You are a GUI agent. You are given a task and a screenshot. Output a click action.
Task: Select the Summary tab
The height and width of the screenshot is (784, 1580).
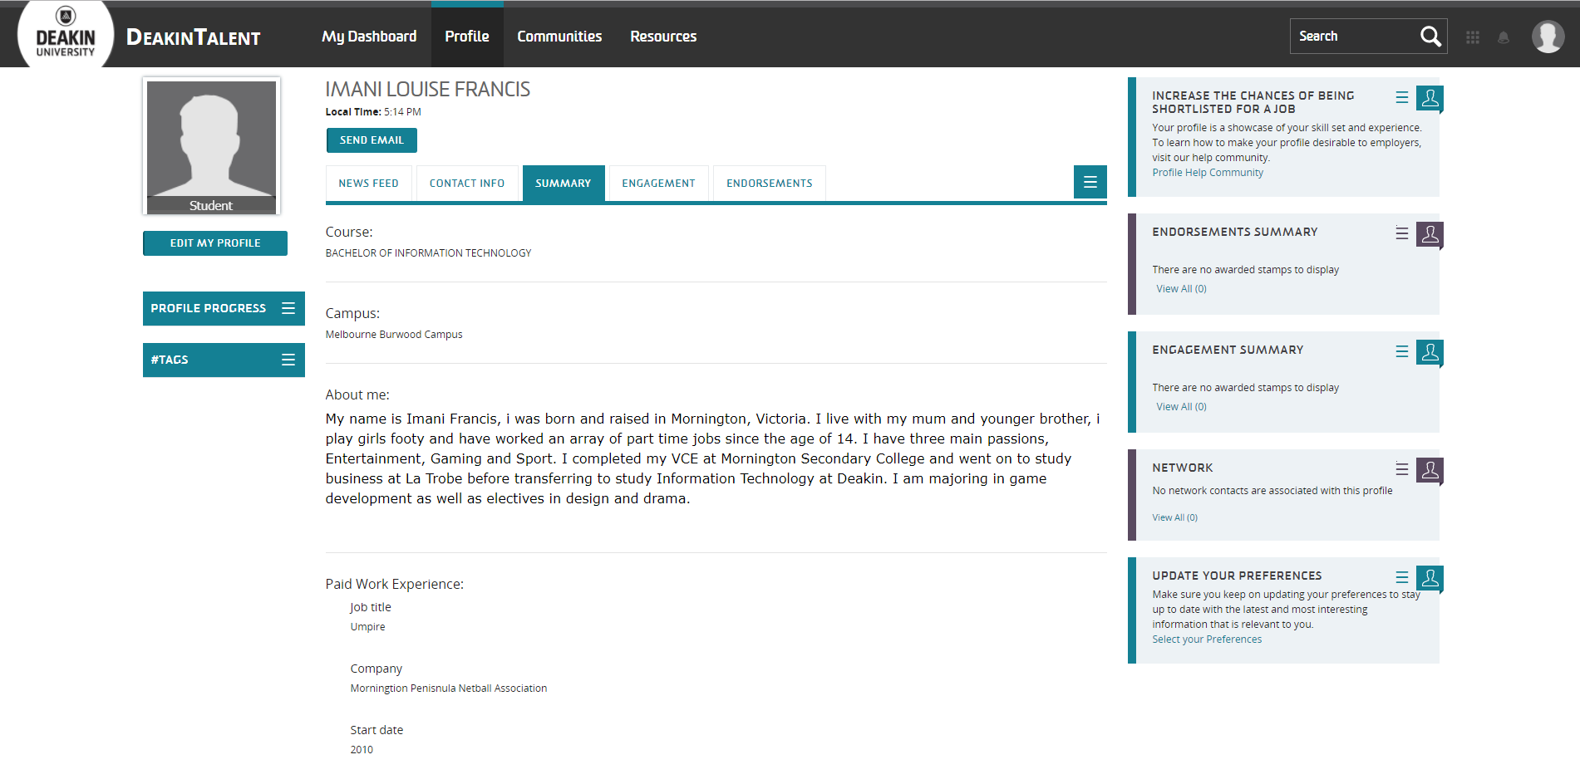pos(564,184)
